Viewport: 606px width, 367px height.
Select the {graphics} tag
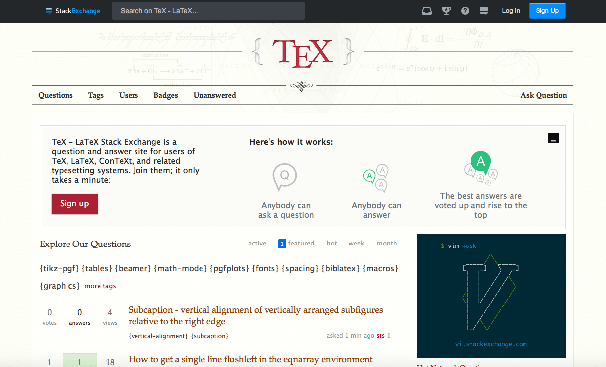click(60, 286)
